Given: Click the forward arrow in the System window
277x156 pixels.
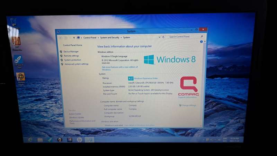Looking at the screenshot, I should [66, 38].
